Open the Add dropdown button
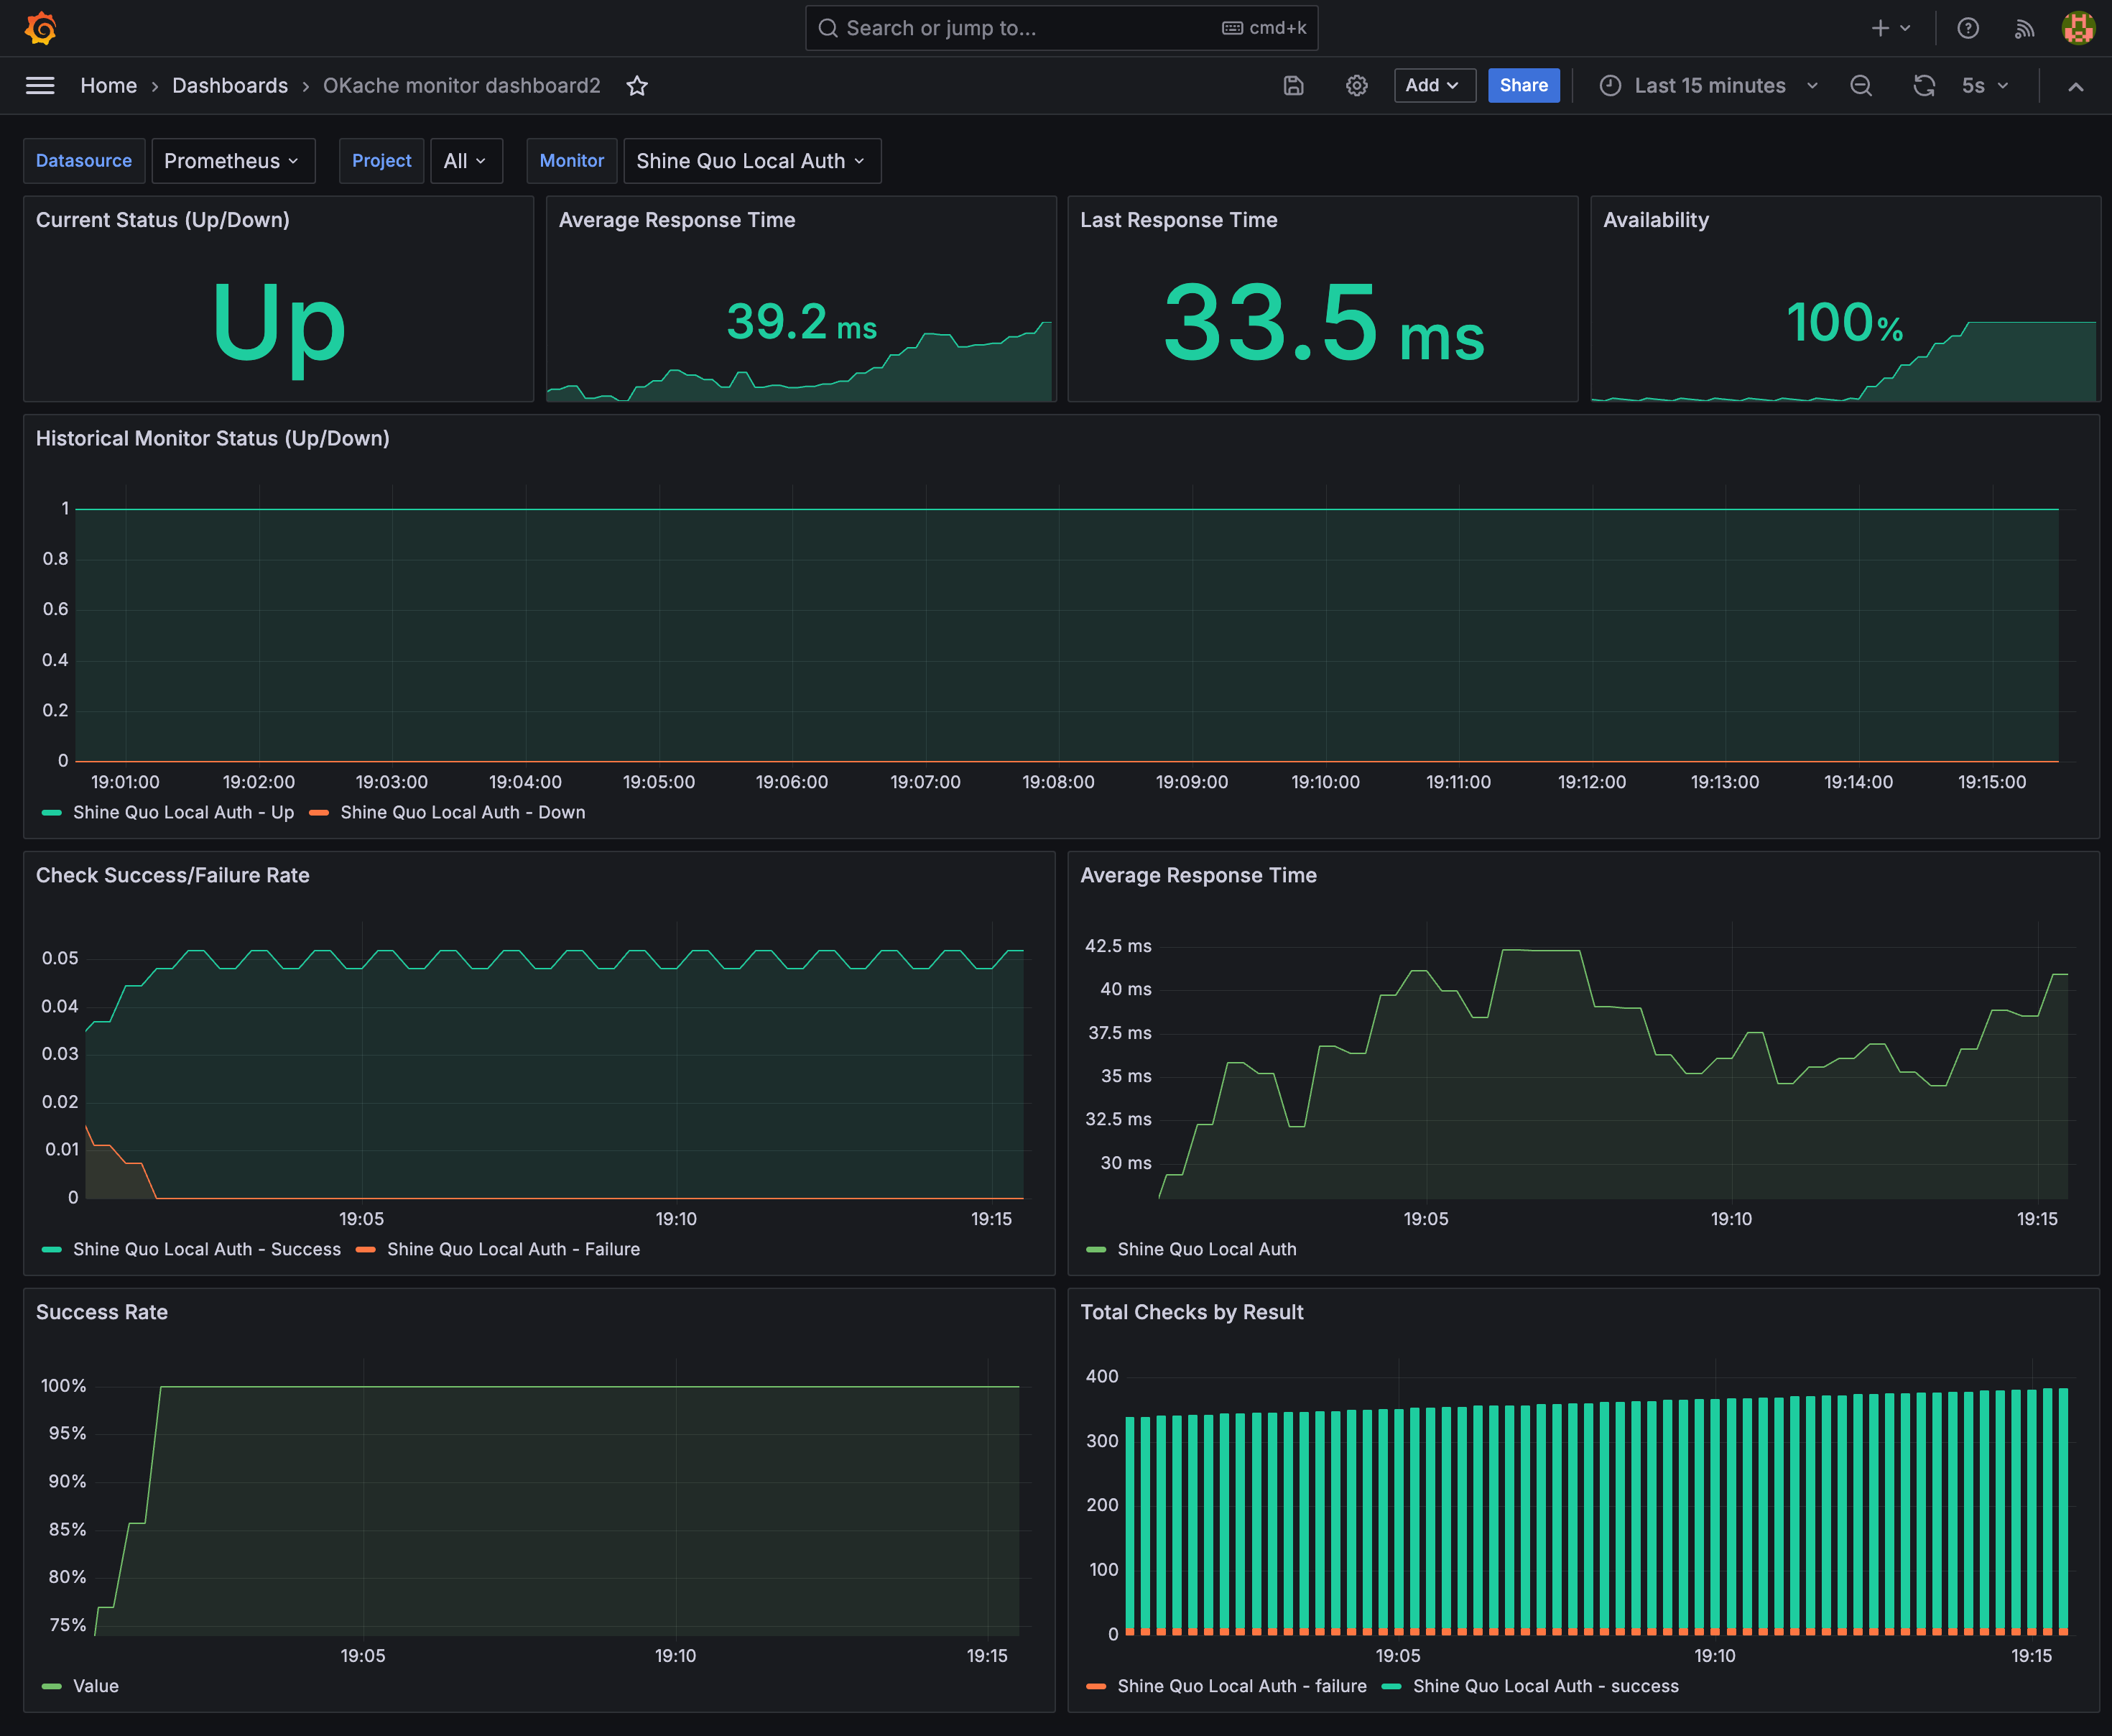The width and height of the screenshot is (2112, 1736). (x=1435, y=86)
